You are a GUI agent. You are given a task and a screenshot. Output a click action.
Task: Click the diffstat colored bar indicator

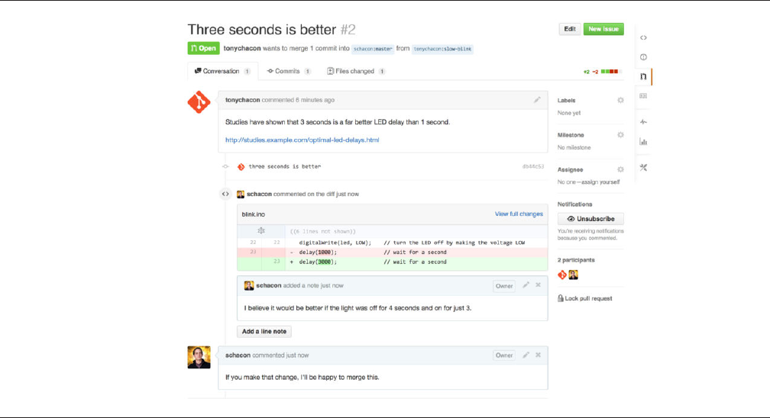(611, 72)
